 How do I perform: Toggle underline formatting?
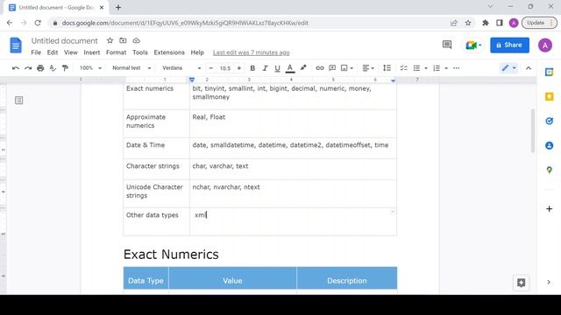tap(277, 68)
